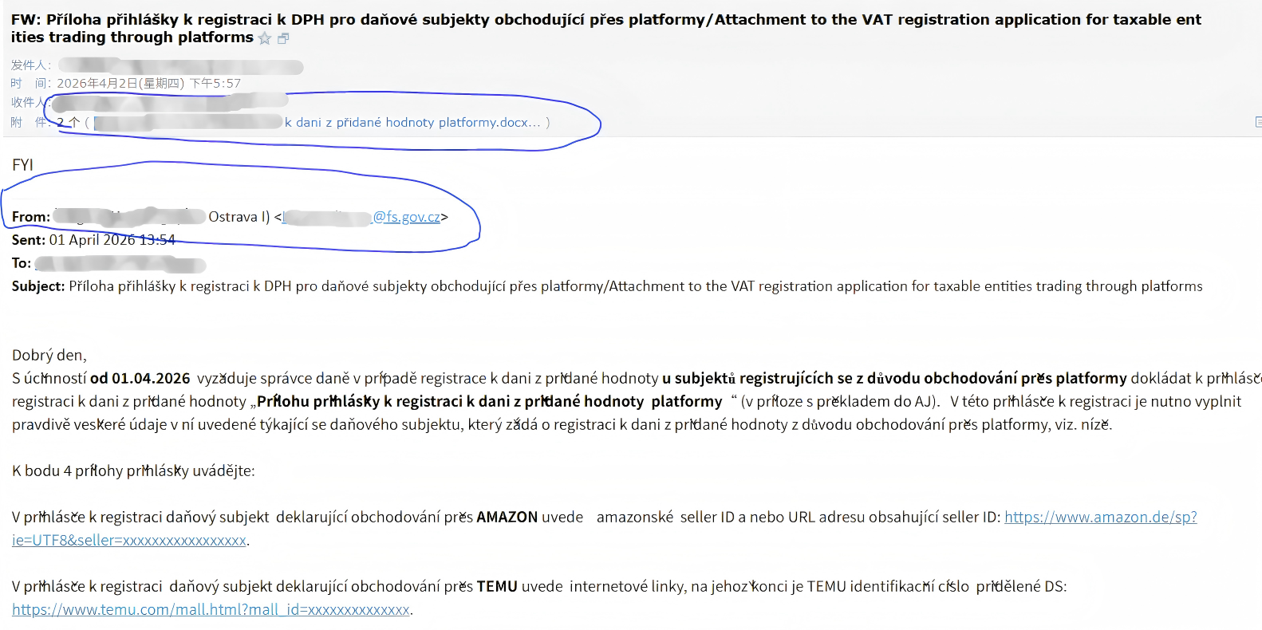Click the blurred recipient beside 收件人
Viewport: 1262px width, 630px height.
coord(169,101)
